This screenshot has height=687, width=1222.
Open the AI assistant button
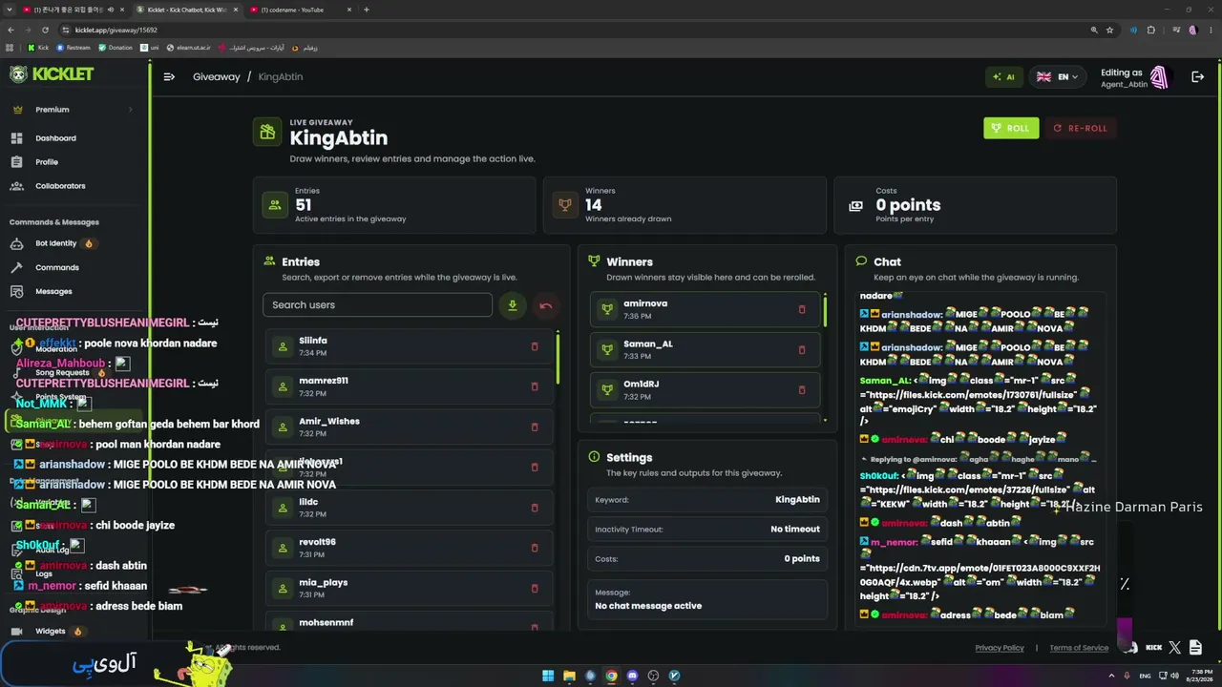1004,76
